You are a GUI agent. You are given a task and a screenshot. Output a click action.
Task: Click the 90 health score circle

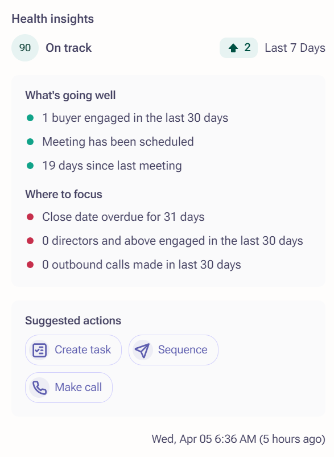point(25,48)
